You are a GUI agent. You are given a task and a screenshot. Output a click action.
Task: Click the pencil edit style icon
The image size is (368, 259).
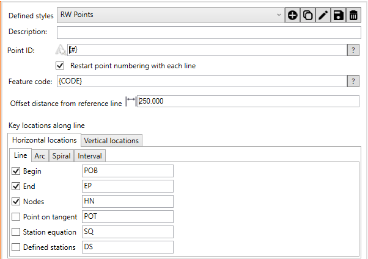click(x=323, y=16)
